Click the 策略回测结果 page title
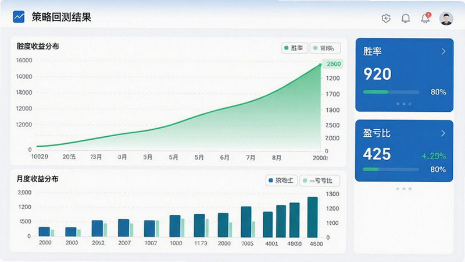Image resolution: width=465 pixels, height=262 pixels. pyautogui.click(x=62, y=17)
